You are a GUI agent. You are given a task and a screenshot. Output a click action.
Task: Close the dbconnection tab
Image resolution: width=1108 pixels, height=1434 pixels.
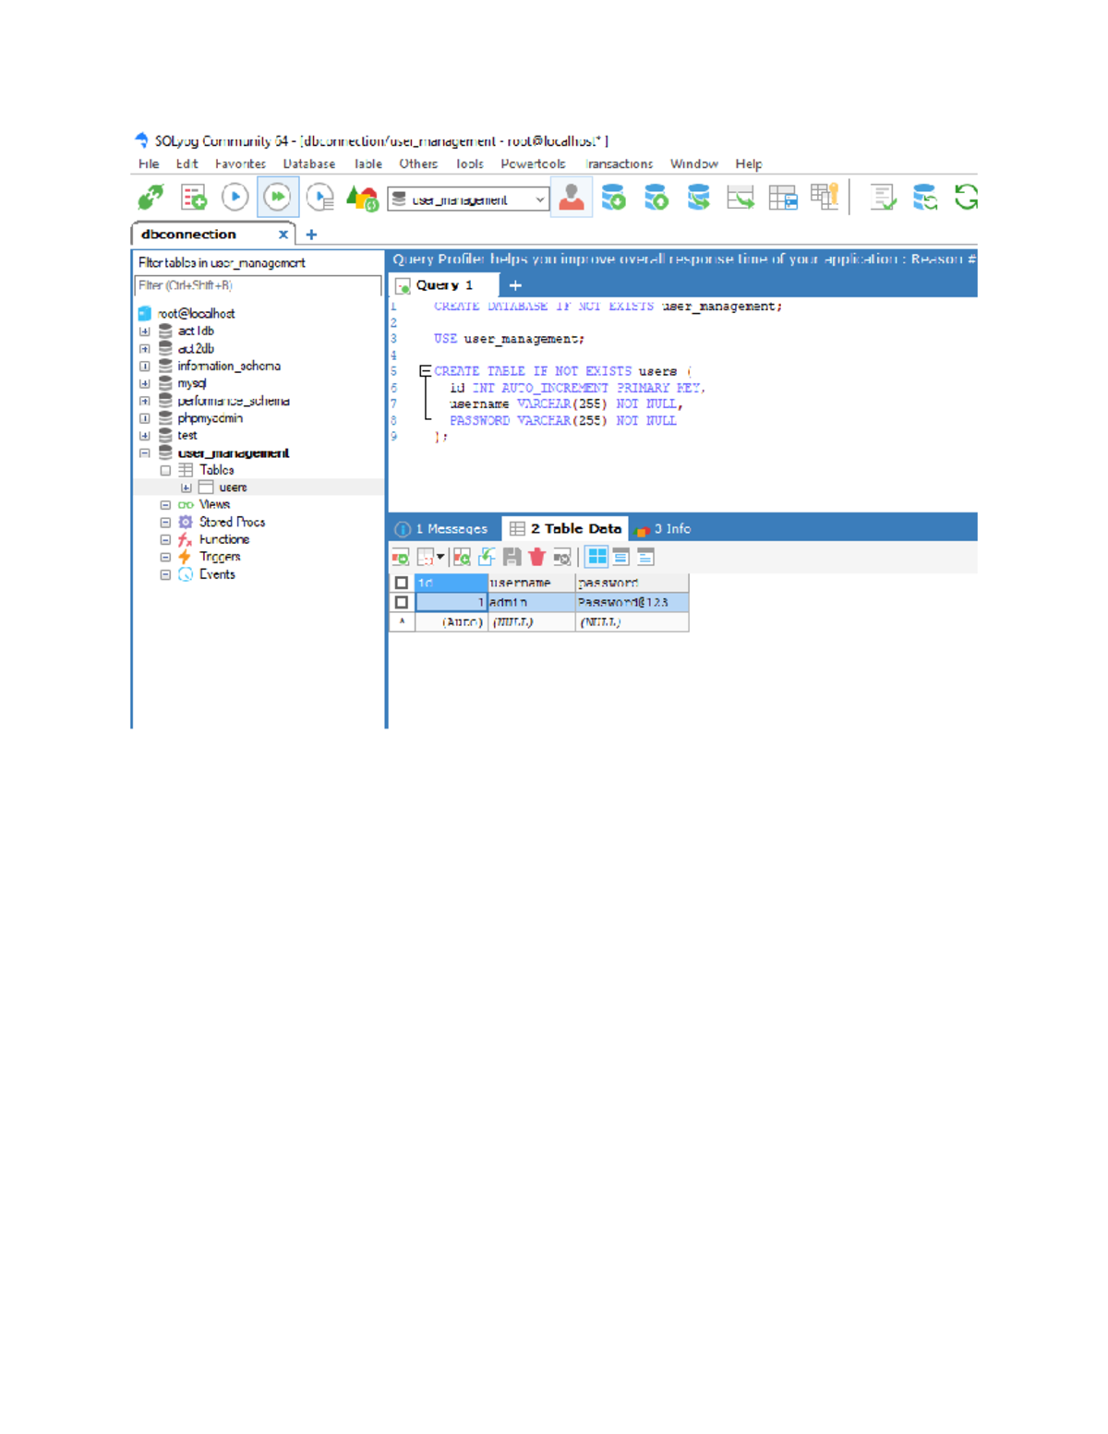283,235
